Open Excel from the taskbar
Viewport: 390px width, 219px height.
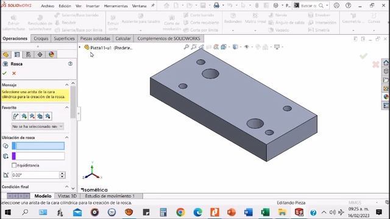point(266,212)
